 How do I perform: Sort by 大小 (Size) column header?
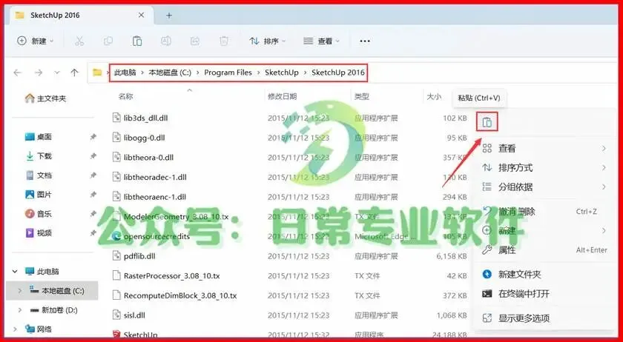[x=434, y=96]
